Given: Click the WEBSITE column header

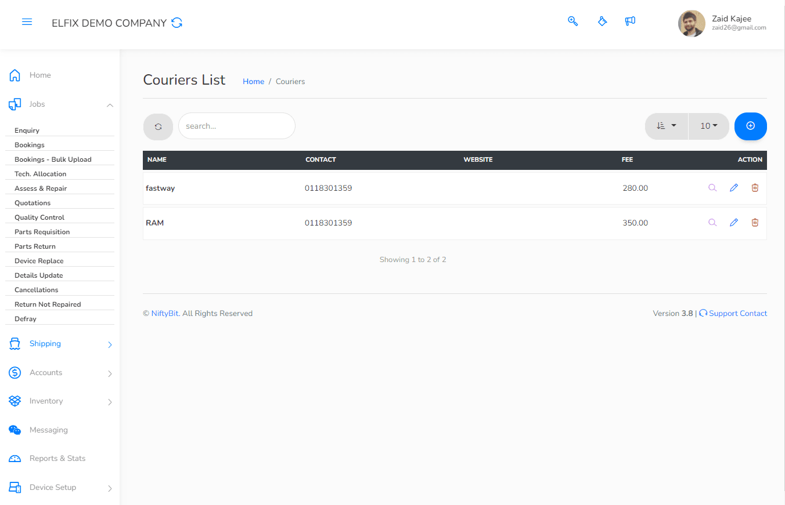Looking at the screenshot, I should (x=478, y=159).
